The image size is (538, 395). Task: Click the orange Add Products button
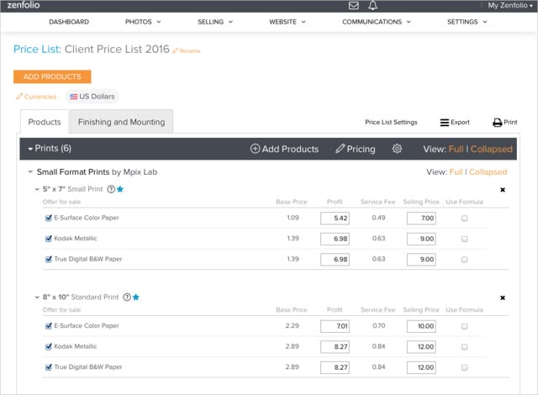point(52,77)
